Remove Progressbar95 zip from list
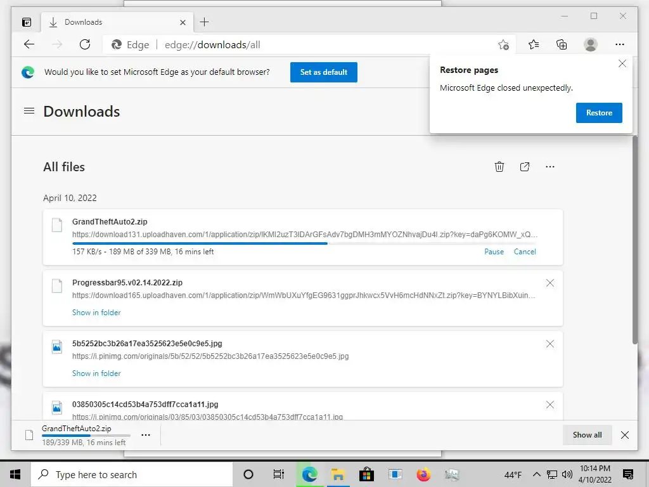649x487 pixels. (549, 283)
